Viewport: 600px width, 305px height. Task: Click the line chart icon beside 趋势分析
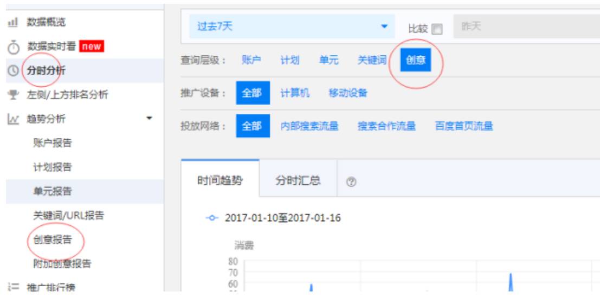13,119
